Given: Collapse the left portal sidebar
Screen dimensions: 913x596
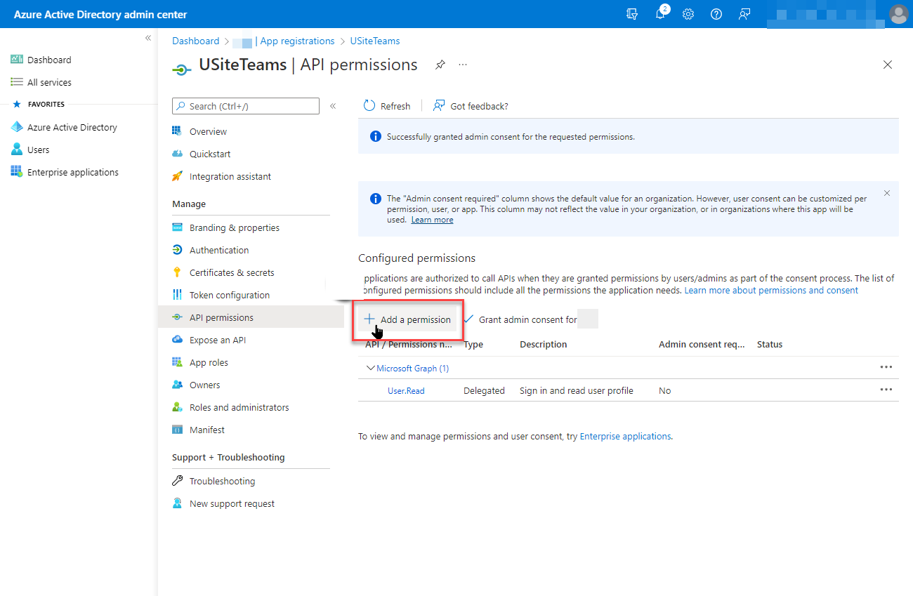Looking at the screenshot, I should coord(148,38).
